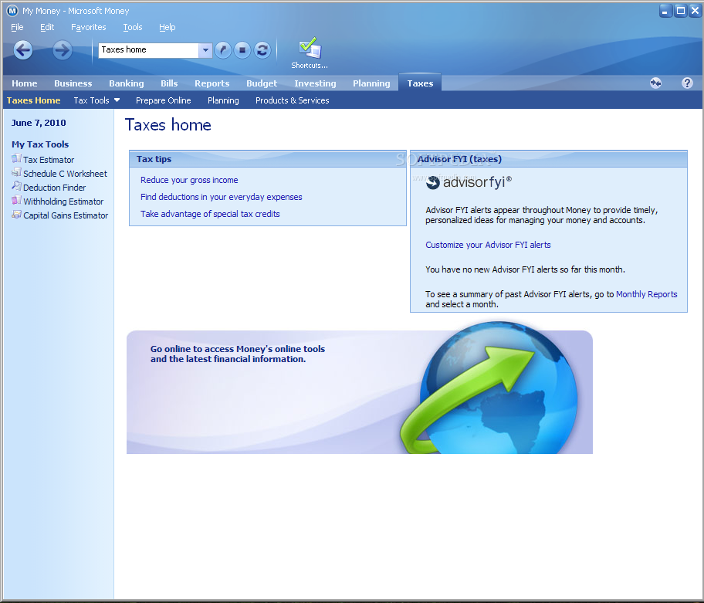Open the Monthly Reports link
704x603 pixels.
tap(647, 294)
